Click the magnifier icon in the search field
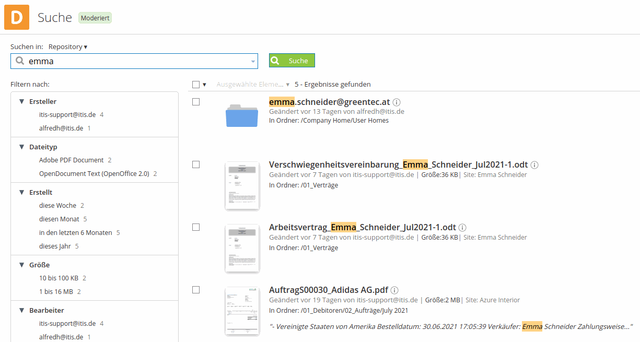Screen dimensions: 640x342 pos(20,61)
